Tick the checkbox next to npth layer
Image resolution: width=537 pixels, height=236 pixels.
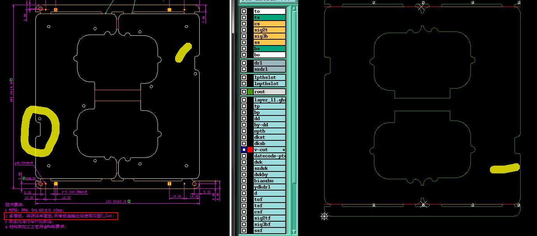pyautogui.click(x=244, y=131)
